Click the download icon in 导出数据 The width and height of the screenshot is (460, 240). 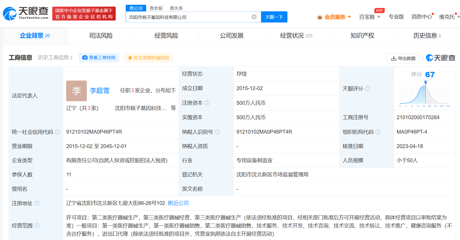pos(394,58)
